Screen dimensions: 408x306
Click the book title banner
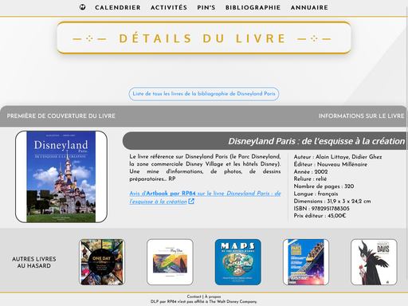pos(265,141)
